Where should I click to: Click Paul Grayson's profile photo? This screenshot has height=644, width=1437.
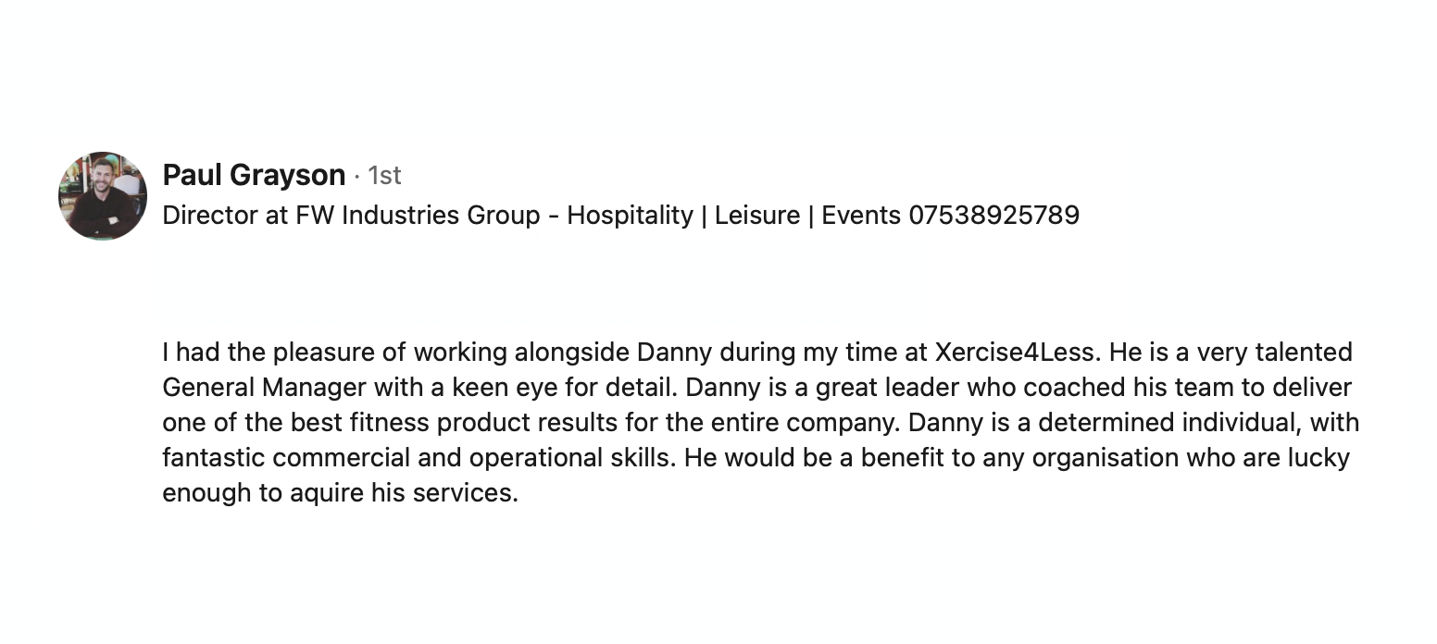coord(103,196)
